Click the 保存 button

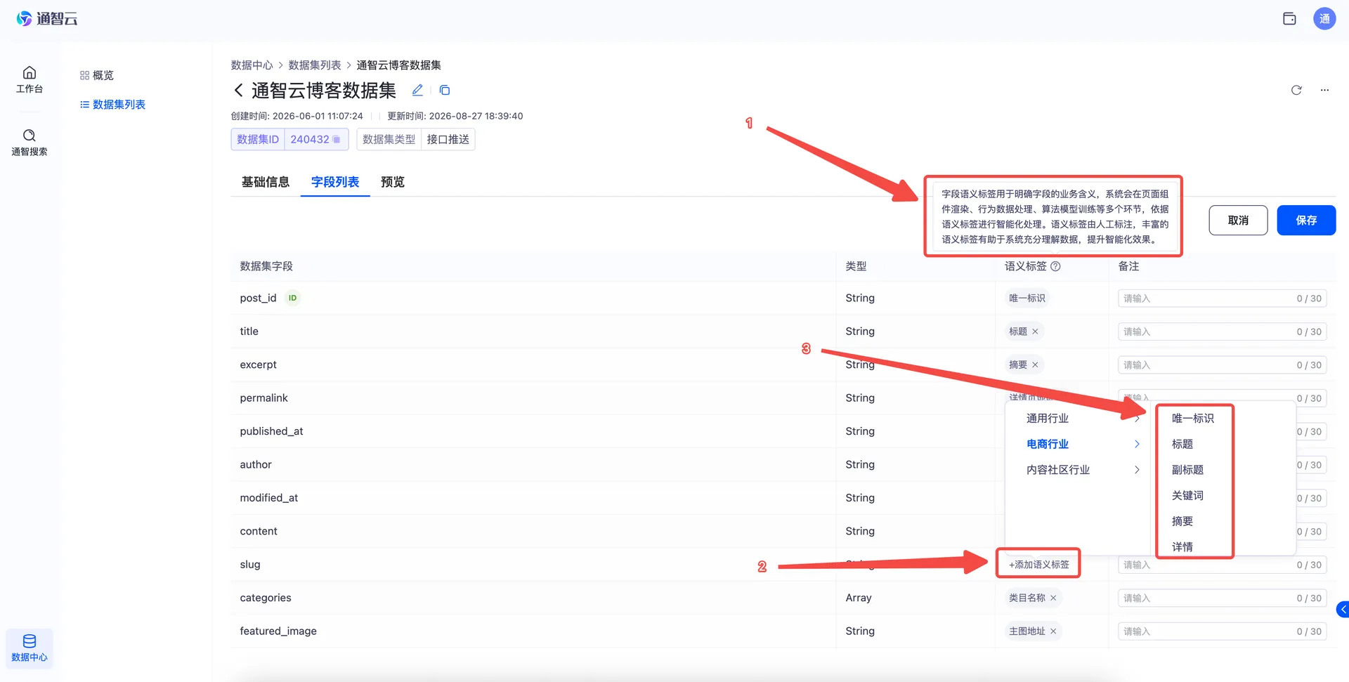point(1306,221)
